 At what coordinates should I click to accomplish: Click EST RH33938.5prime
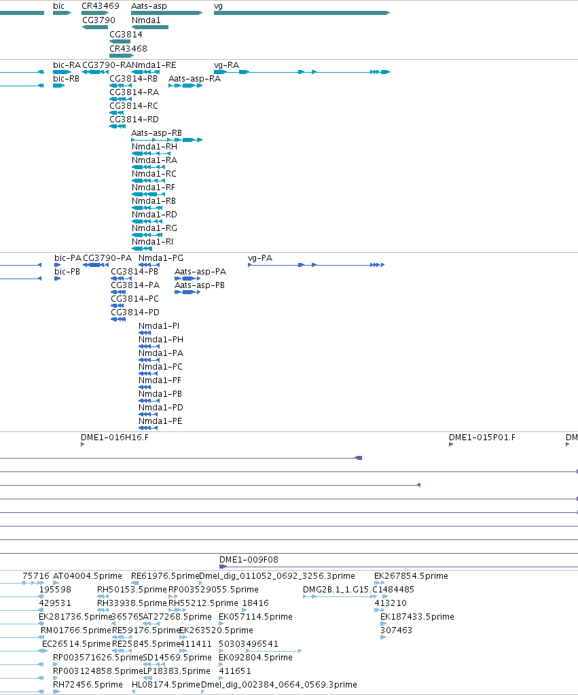tap(103, 610)
